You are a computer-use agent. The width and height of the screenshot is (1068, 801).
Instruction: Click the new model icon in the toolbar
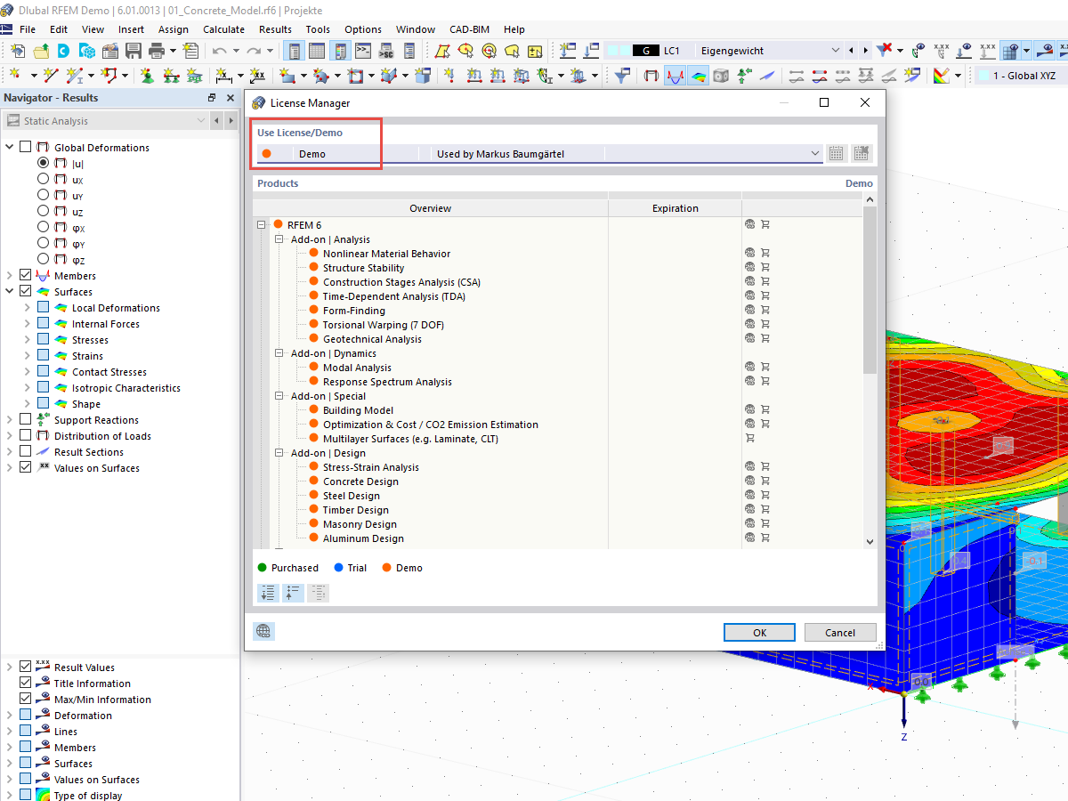[16, 51]
